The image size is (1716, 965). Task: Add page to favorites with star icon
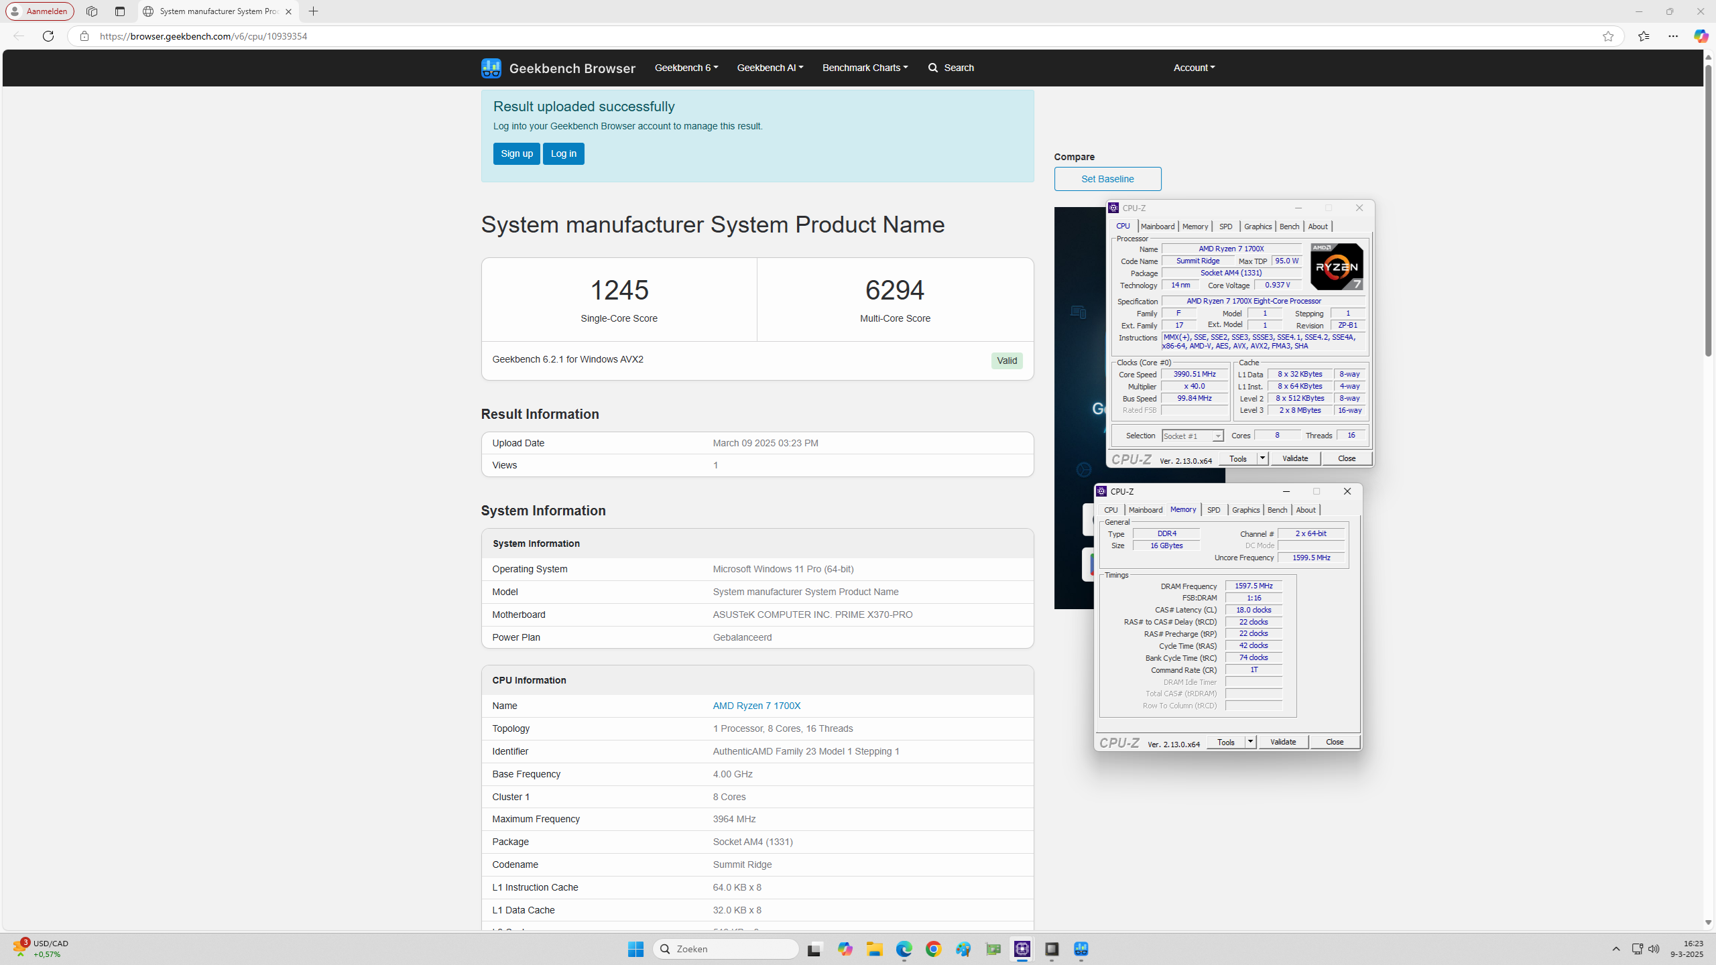click(1608, 36)
